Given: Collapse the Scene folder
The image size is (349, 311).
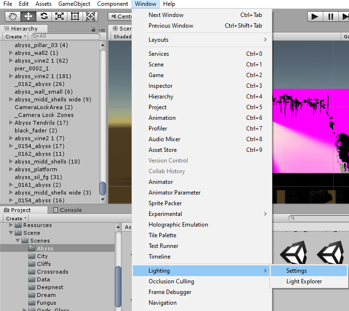Looking at the screenshot, I should point(11,233).
